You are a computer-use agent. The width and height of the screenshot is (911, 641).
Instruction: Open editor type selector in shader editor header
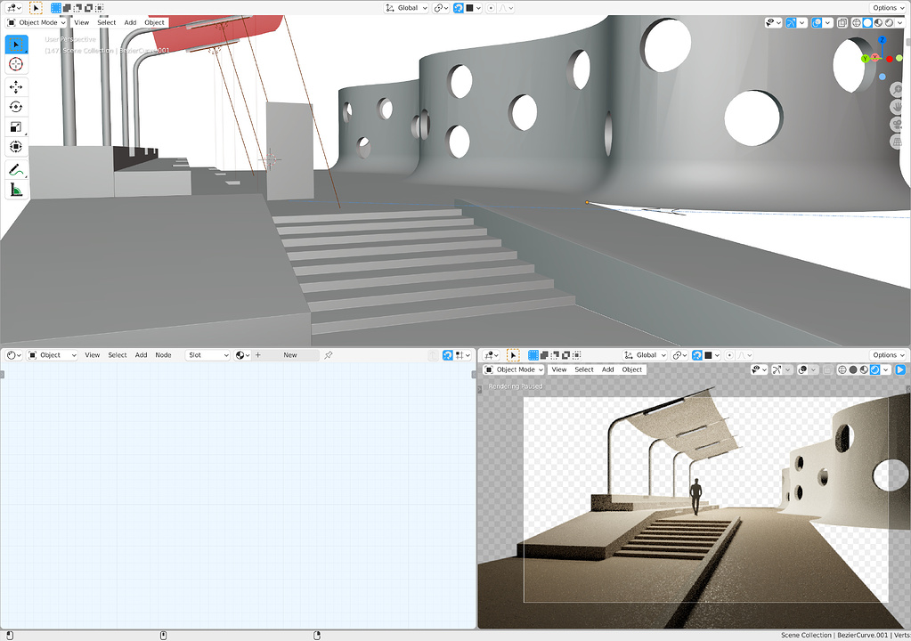coord(13,355)
